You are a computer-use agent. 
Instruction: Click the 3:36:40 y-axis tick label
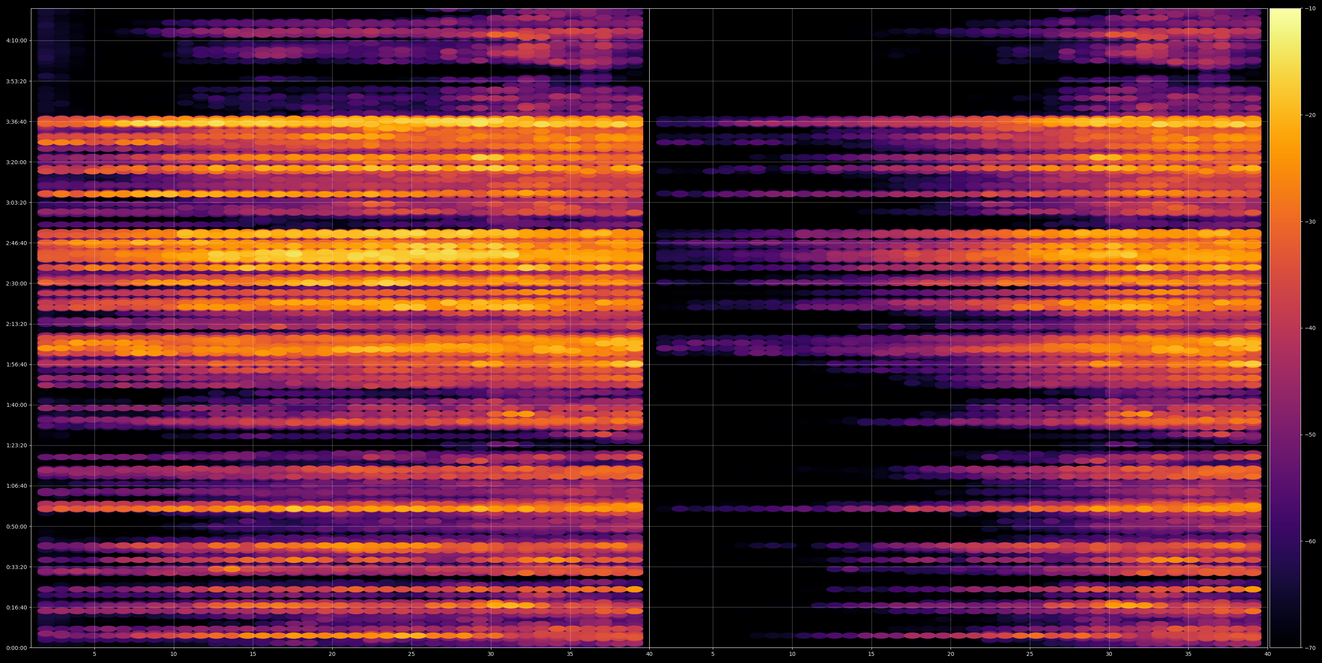click(x=16, y=121)
